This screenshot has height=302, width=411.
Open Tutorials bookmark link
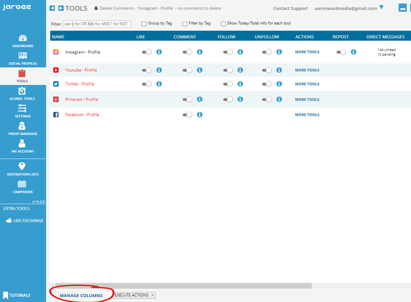pyautogui.click(x=17, y=295)
